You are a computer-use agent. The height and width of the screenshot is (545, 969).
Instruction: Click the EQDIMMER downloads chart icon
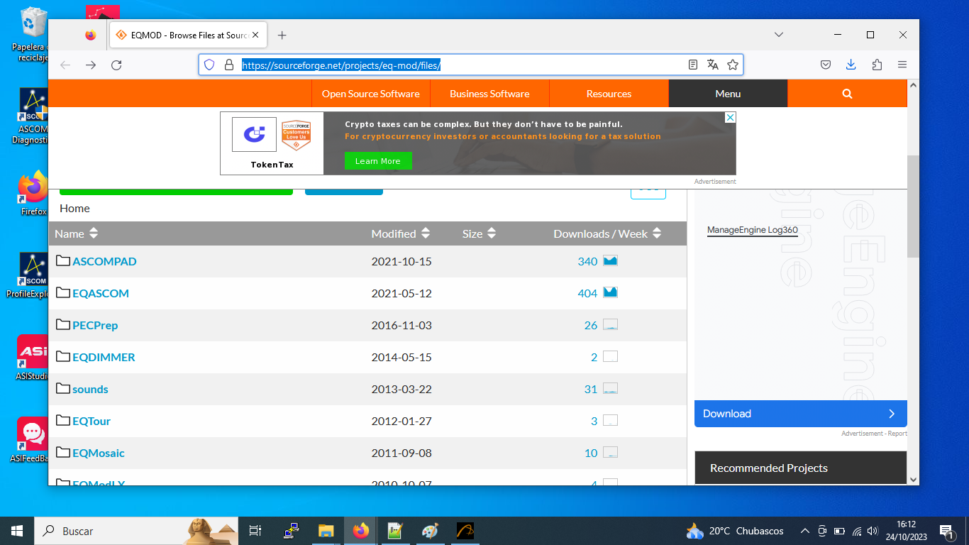point(610,356)
